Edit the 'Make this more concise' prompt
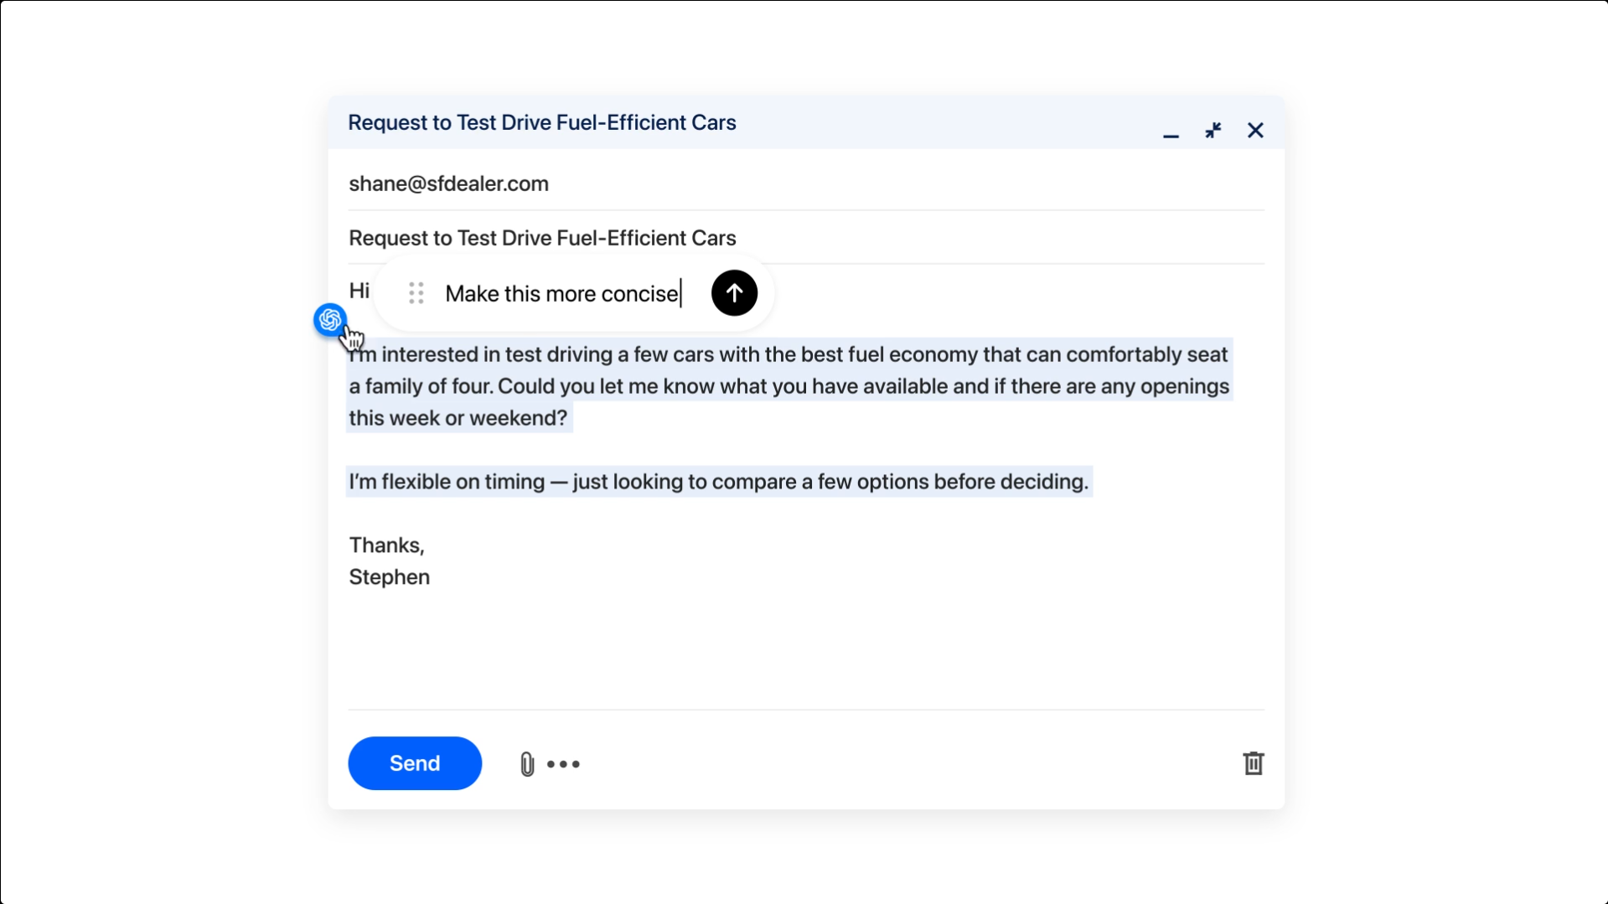Image resolution: width=1608 pixels, height=904 pixels. (562, 293)
